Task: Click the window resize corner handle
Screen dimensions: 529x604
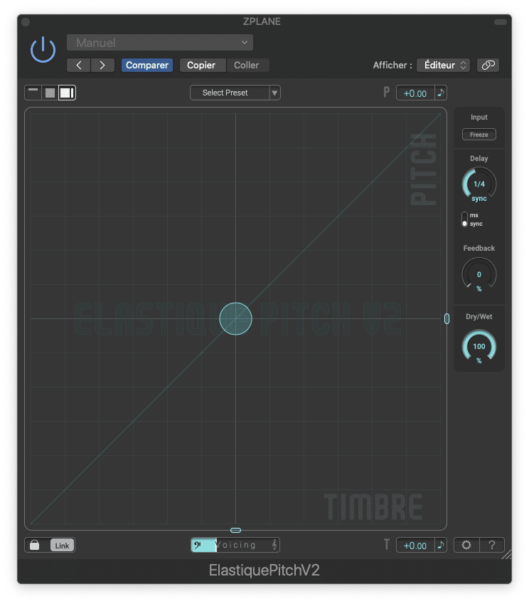Action: tap(507, 554)
